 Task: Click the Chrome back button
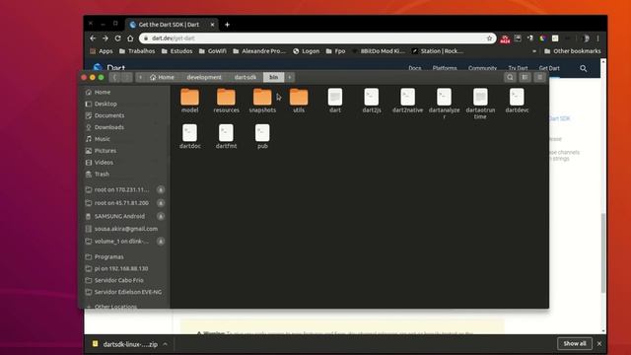click(93, 38)
